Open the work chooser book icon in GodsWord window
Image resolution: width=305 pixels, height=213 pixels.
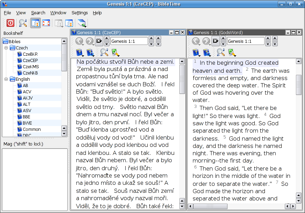pyautogui.click(x=196, y=52)
